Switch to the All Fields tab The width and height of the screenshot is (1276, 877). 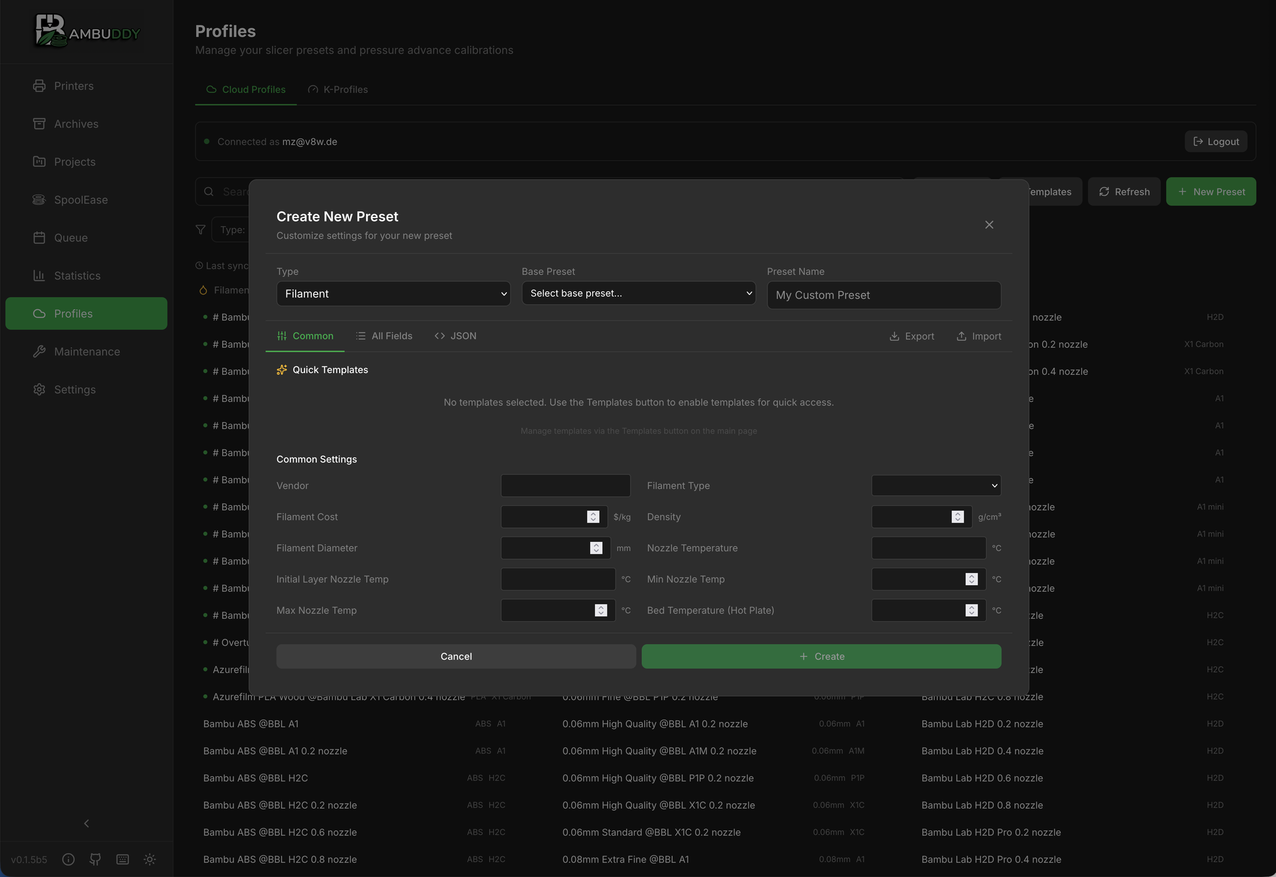[x=384, y=336]
